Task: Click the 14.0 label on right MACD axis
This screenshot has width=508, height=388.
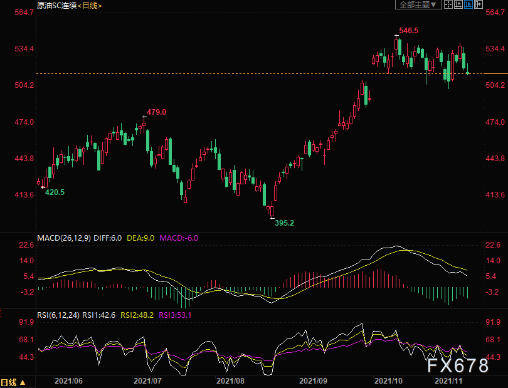Action: point(493,261)
